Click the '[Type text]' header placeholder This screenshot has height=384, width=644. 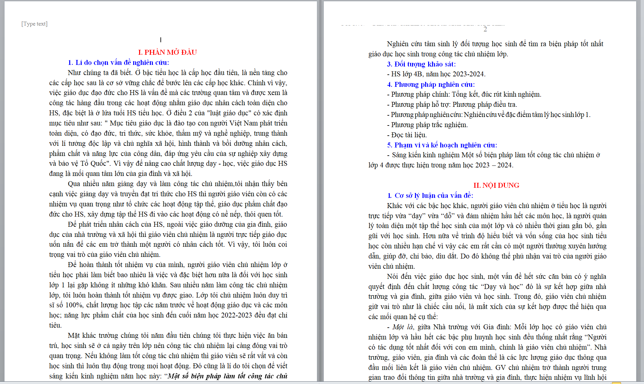34,24
